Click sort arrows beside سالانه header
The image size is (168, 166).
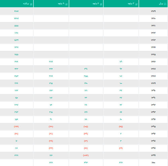pyautogui.click(x=31, y=4)
